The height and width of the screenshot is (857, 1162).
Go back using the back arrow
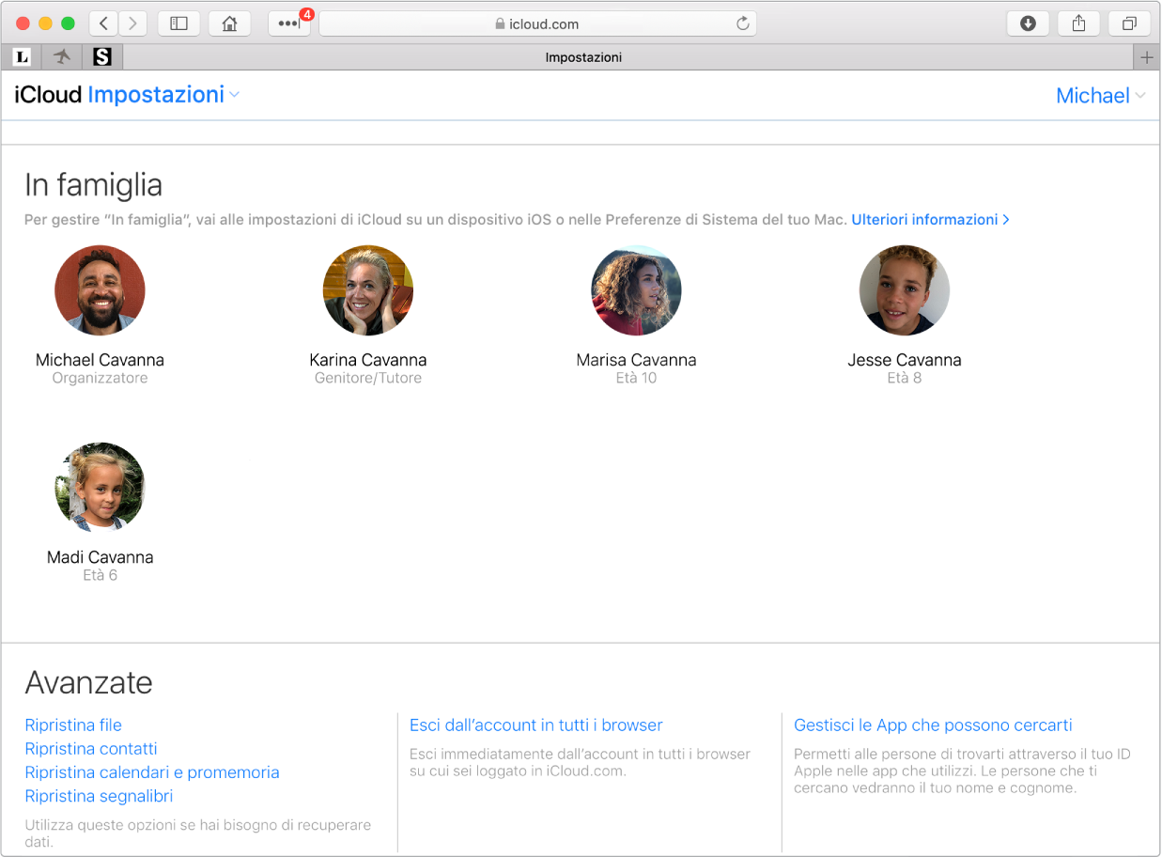pyautogui.click(x=103, y=23)
